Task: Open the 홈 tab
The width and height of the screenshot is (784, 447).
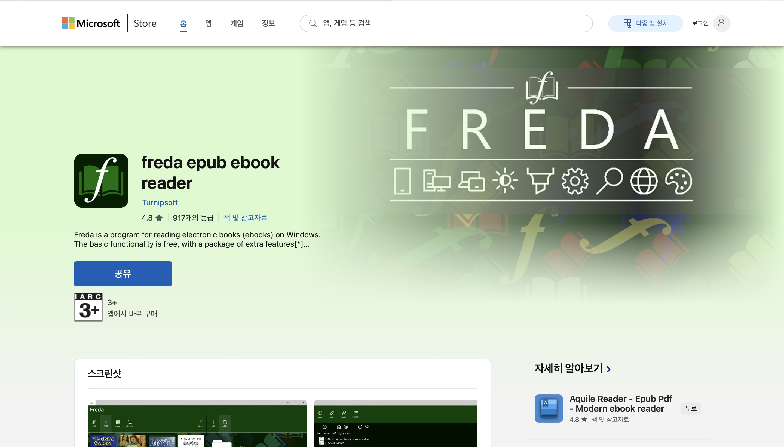Action: pos(183,23)
